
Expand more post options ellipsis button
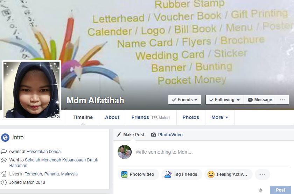pyautogui.click(x=262, y=174)
